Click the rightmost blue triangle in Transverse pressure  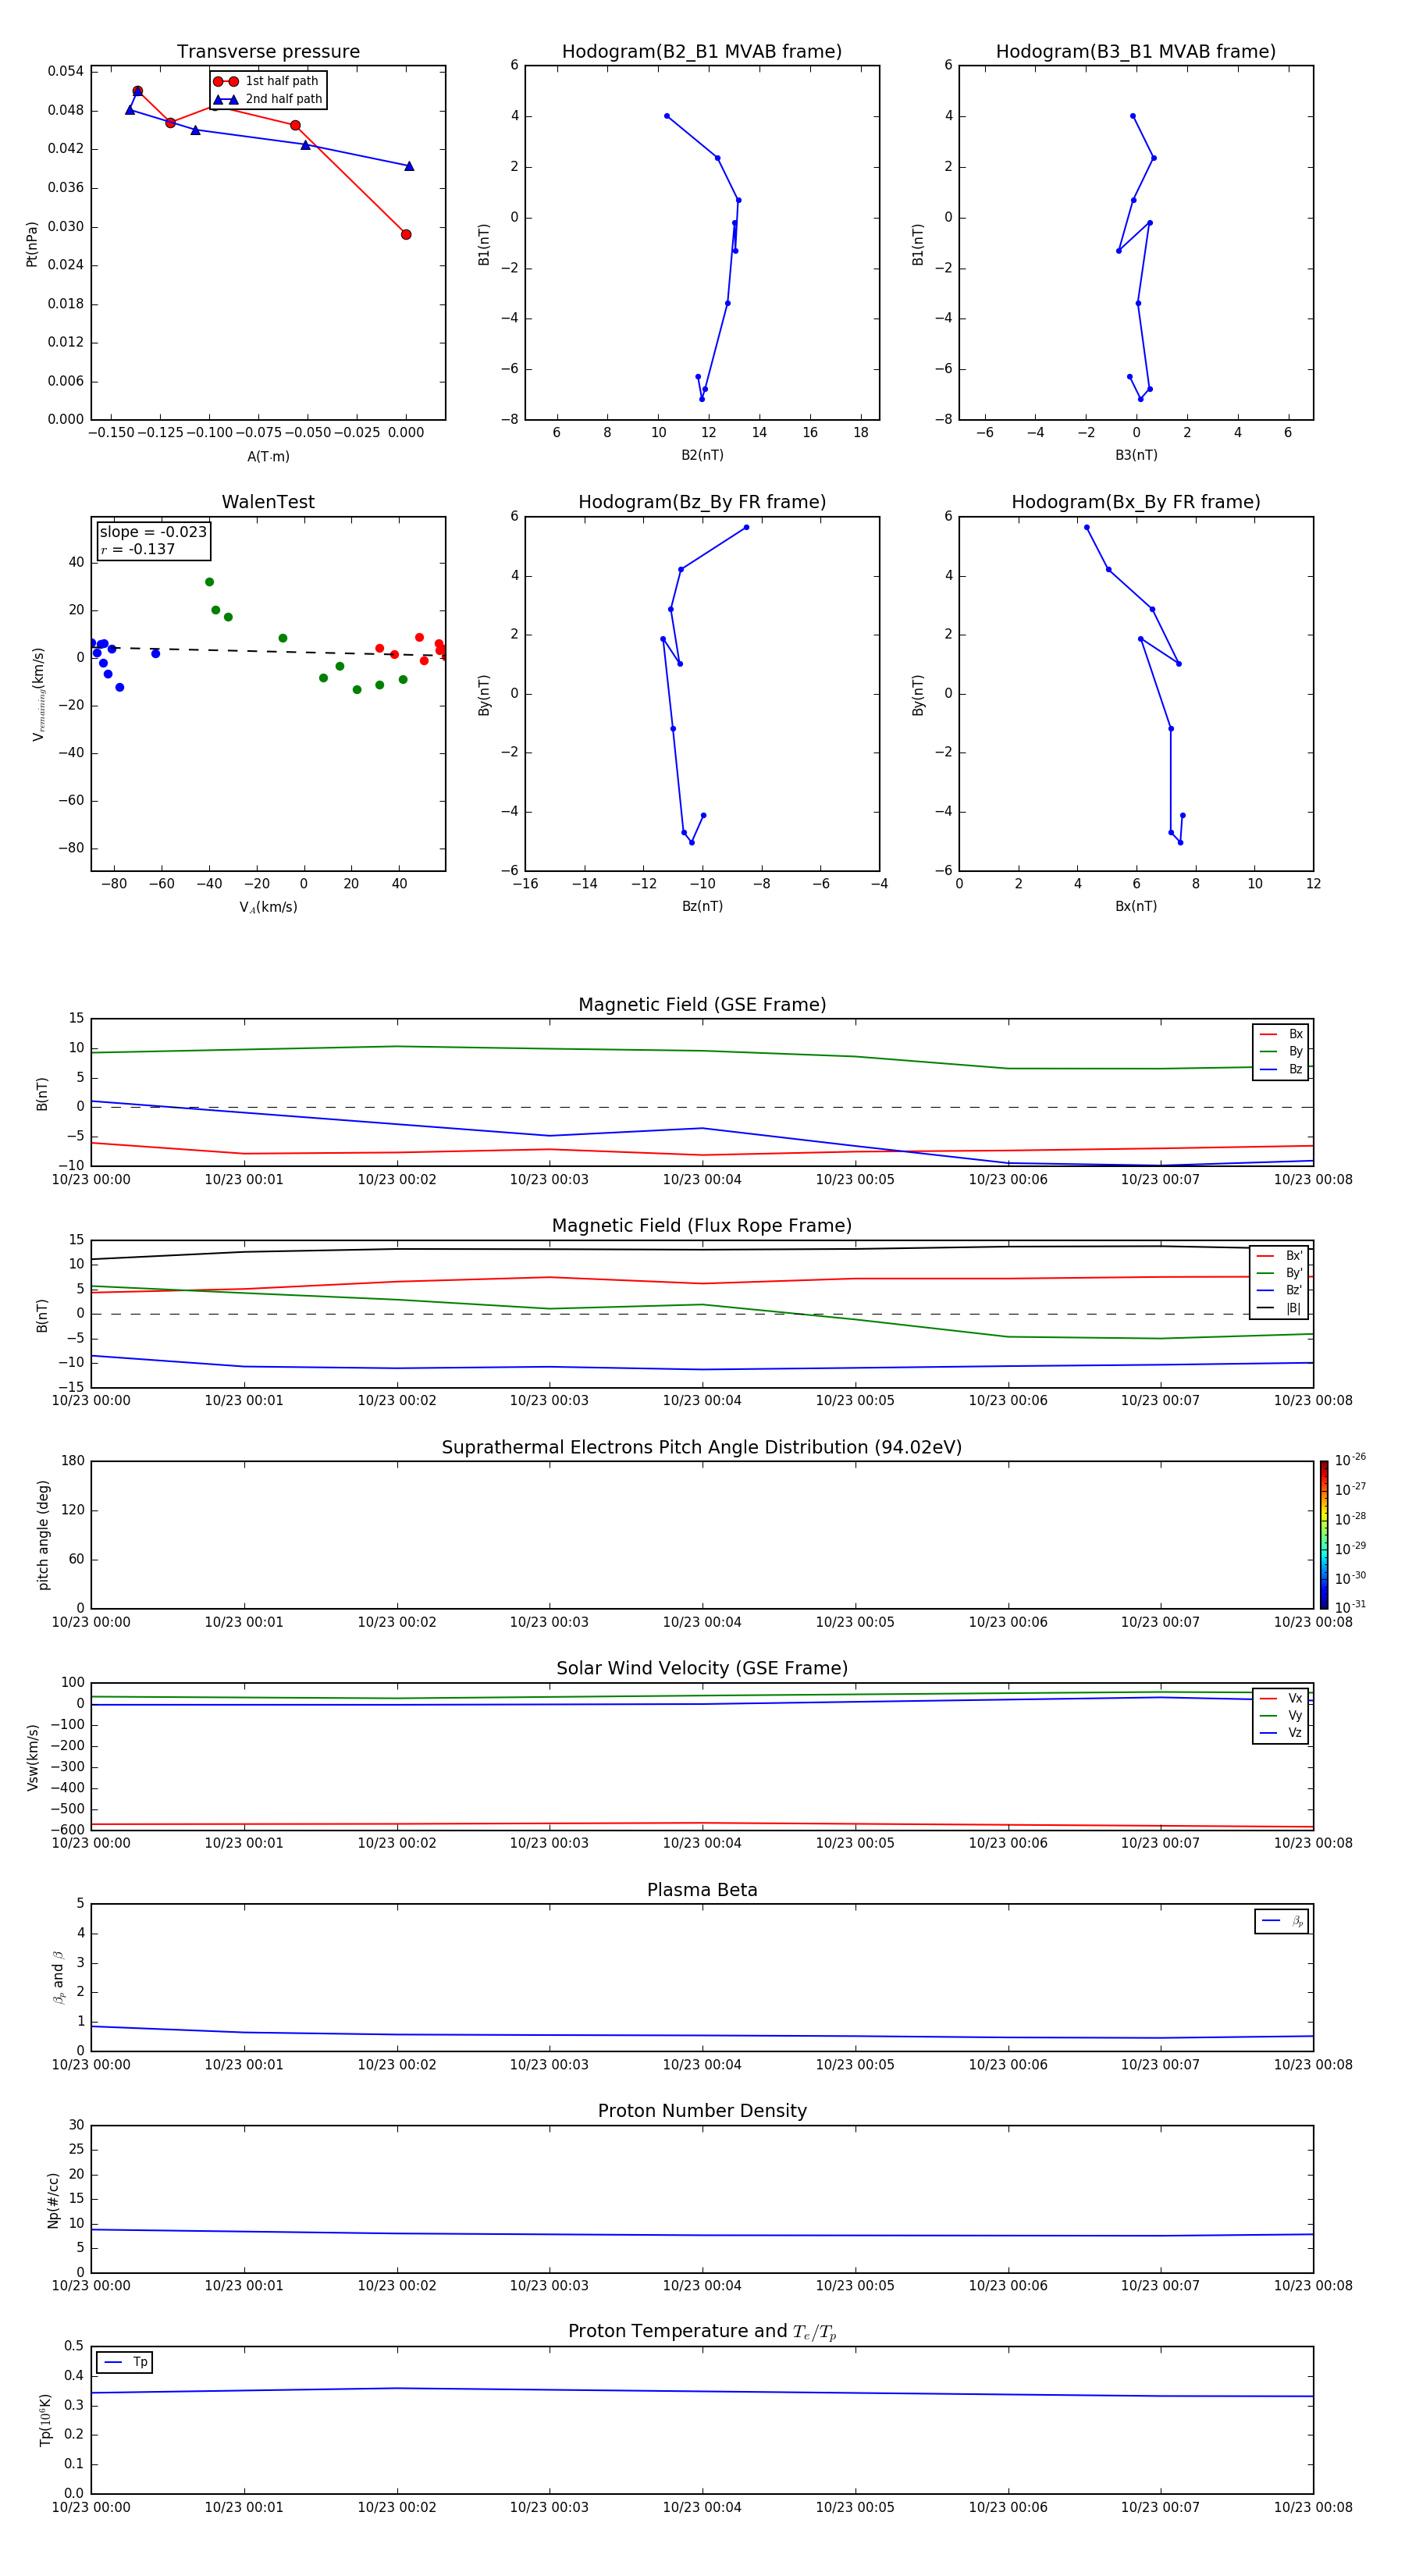pos(409,166)
